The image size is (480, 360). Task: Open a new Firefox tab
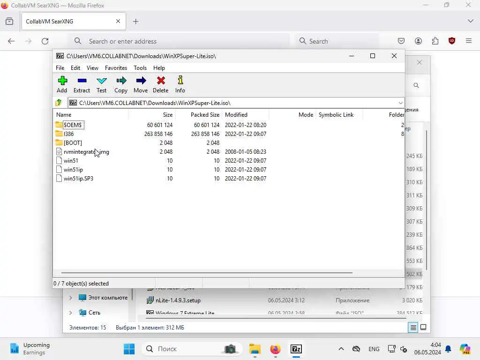coord(136,22)
